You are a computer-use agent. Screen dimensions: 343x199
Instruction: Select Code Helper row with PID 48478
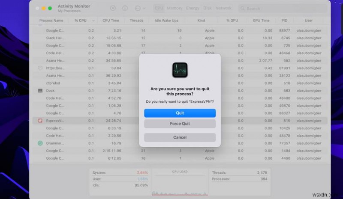(180, 136)
